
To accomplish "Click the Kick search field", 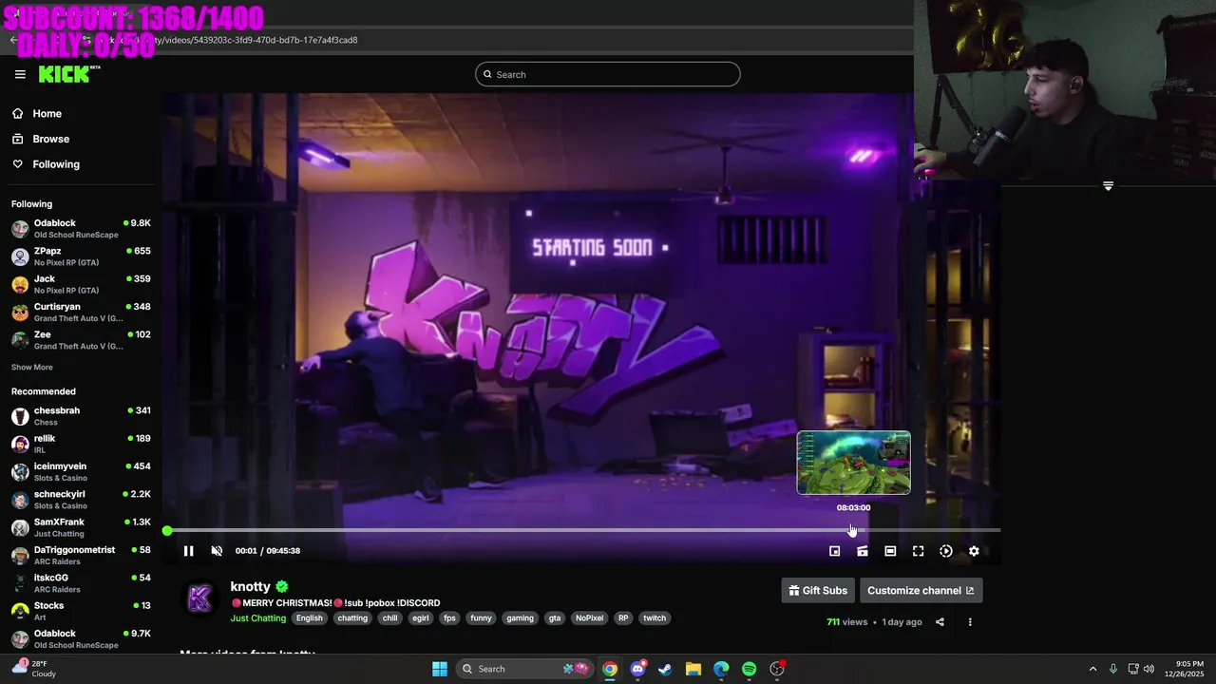I will click(x=608, y=74).
